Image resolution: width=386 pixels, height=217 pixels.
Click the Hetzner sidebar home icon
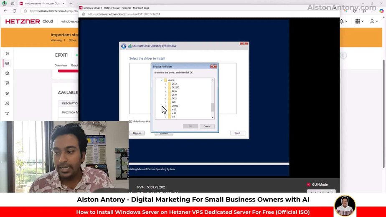coord(7,53)
